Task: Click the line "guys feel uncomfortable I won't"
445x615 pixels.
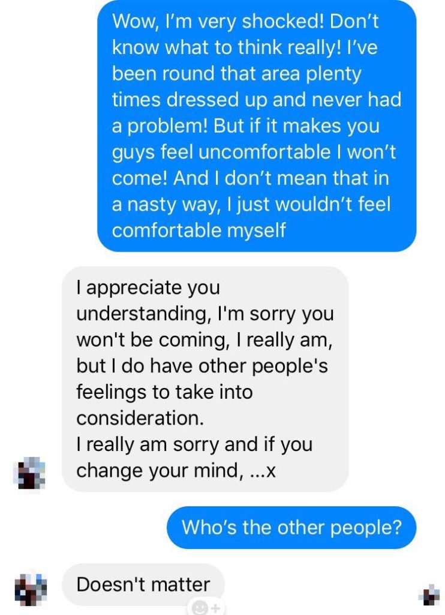Action: 254,152
